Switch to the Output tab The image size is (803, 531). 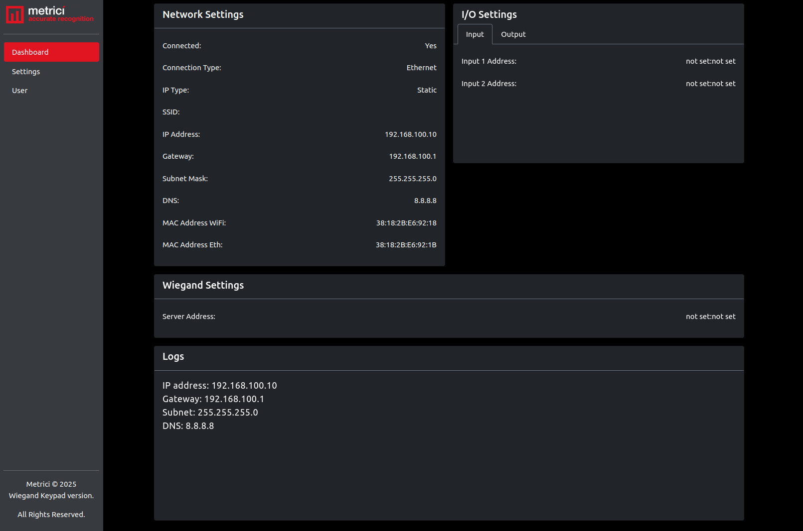tap(513, 34)
